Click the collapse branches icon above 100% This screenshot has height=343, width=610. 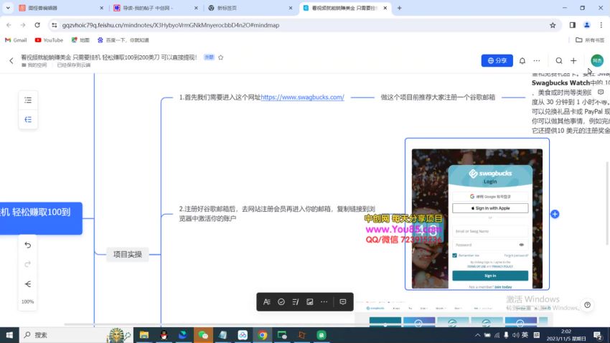point(27,284)
